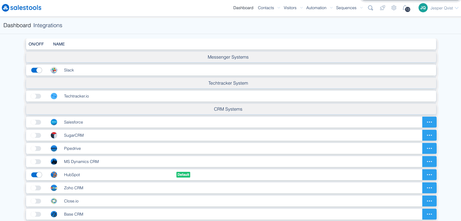The width and height of the screenshot is (461, 221).
Task: Expand the Contacts menu chevron
Action: 279,8
